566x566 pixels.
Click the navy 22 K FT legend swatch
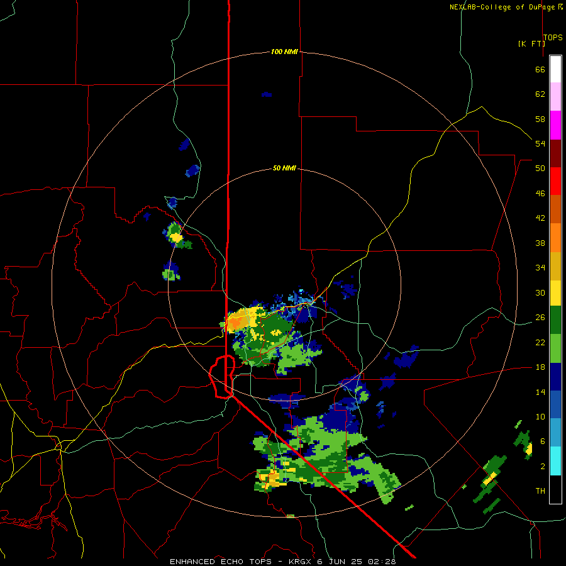555,377
